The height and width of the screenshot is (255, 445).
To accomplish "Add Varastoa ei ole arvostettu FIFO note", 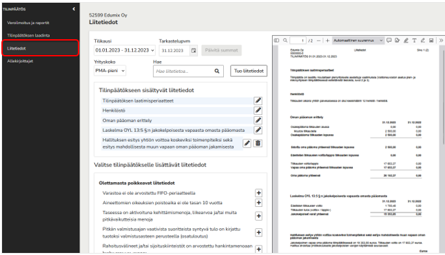I will [258, 193].
